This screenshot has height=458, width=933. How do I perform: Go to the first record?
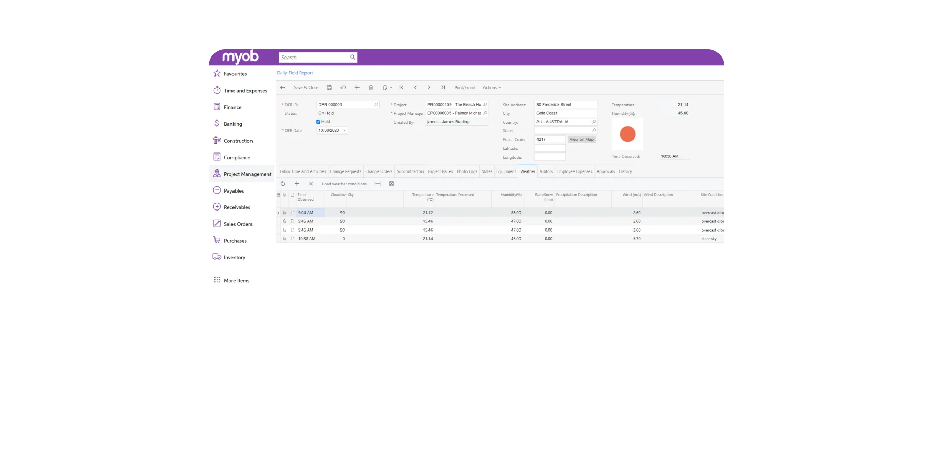coord(401,88)
